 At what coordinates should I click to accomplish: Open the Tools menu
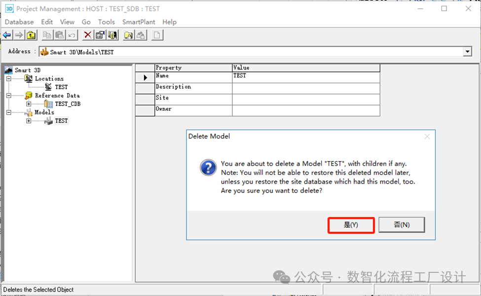[x=107, y=22]
